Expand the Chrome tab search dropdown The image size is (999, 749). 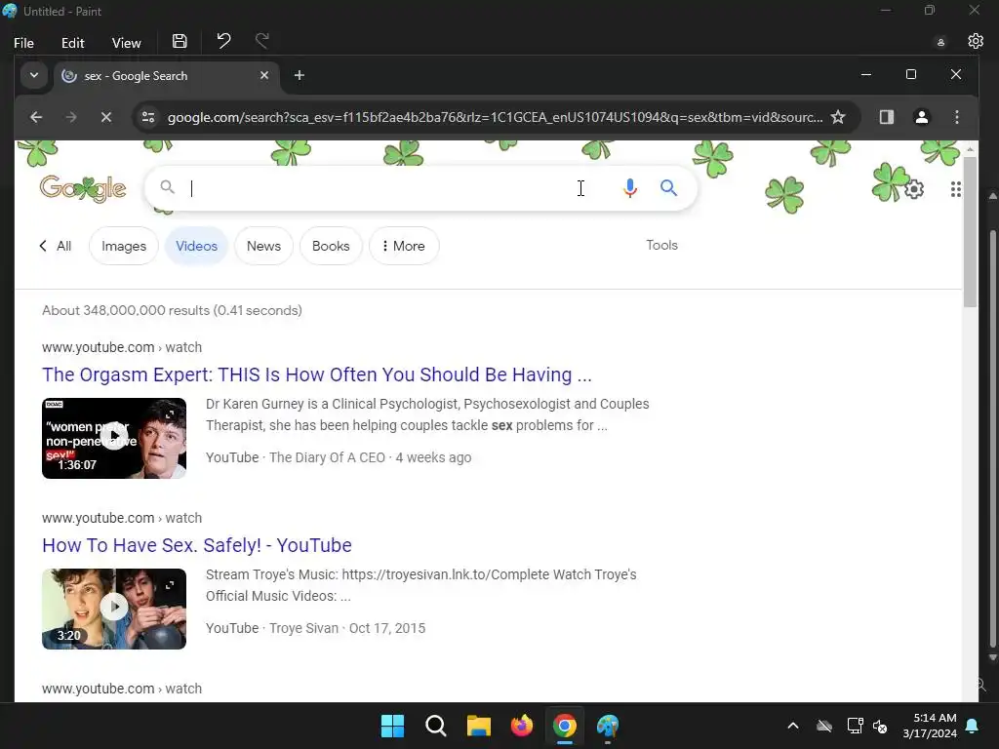(x=34, y=75)
